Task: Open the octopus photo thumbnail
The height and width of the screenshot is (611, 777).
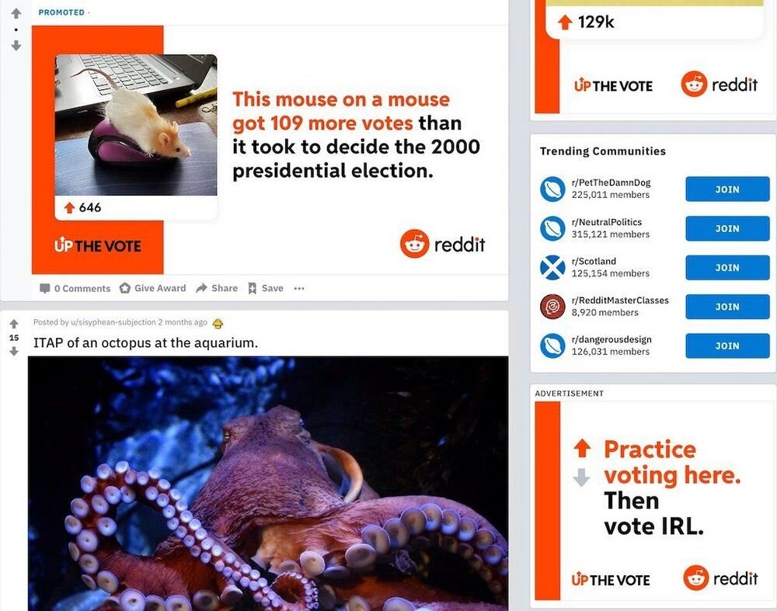Action: (x=268, y=483)
